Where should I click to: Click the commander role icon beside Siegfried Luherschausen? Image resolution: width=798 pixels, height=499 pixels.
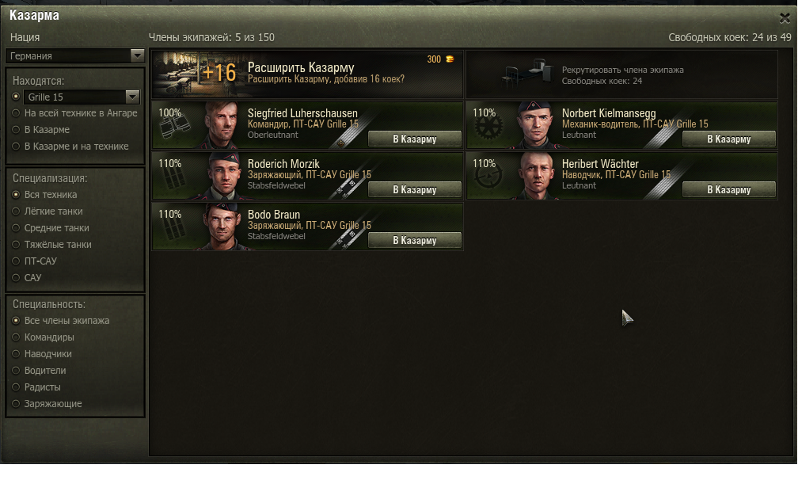coord(175,128)
